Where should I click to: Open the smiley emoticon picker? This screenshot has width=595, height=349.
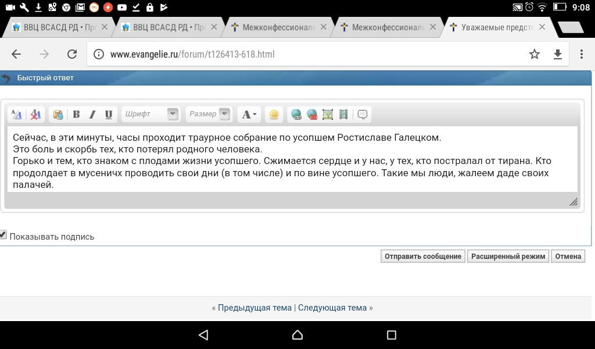(274, 115)
